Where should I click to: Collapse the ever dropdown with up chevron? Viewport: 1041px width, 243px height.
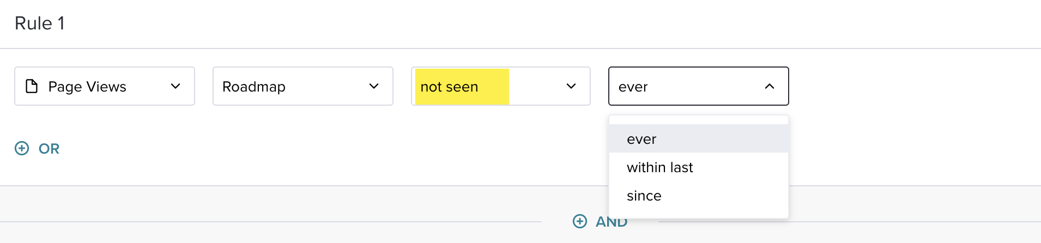[x=770, y=86]
